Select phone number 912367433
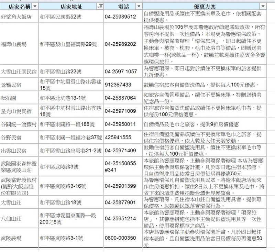The width and height of the screenshot is (275, 252). click(x=123, y=85)
